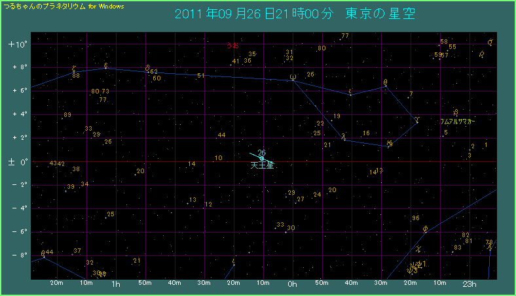
Task: Select the star labeled 51
Action: pyautogui.click(x=201, y=76)
